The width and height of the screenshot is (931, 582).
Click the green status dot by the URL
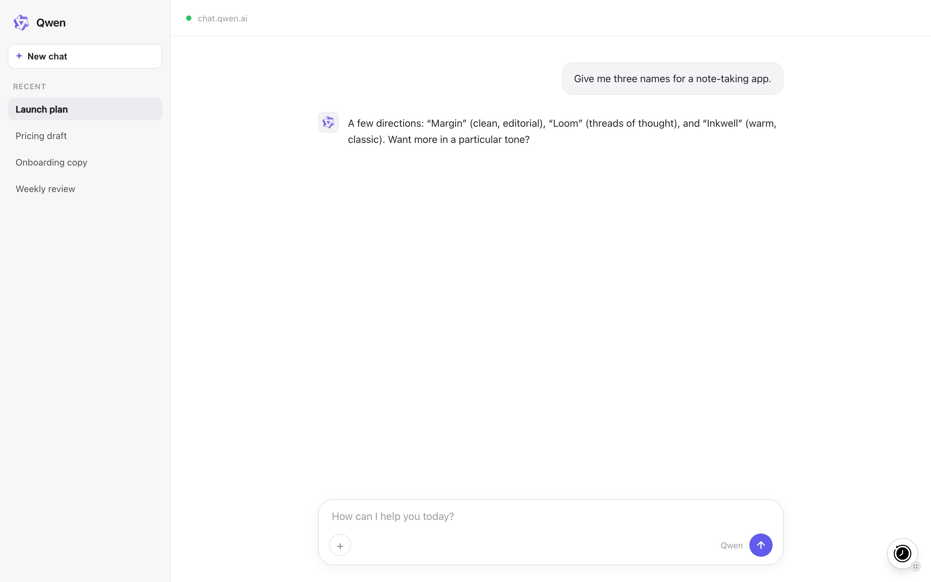point(189,18)
